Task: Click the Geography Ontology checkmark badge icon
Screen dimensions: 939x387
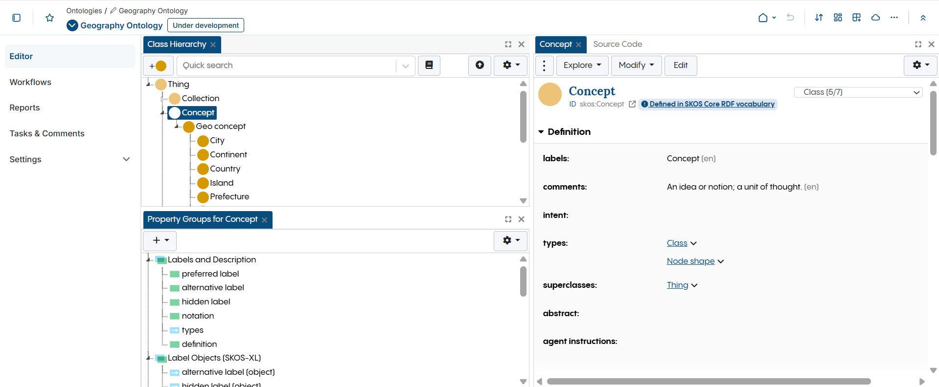Action: 72,25
